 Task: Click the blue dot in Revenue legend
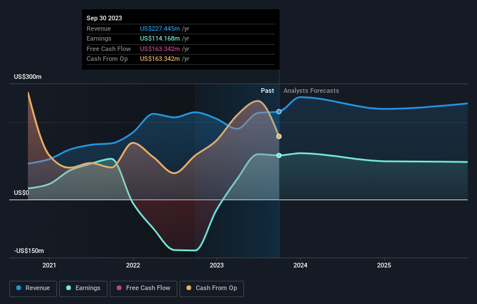(x=19, y=288)
